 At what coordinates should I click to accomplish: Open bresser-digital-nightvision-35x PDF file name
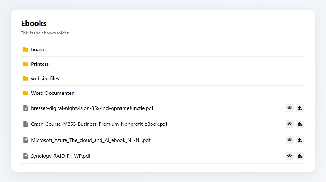tap(92, 108)
